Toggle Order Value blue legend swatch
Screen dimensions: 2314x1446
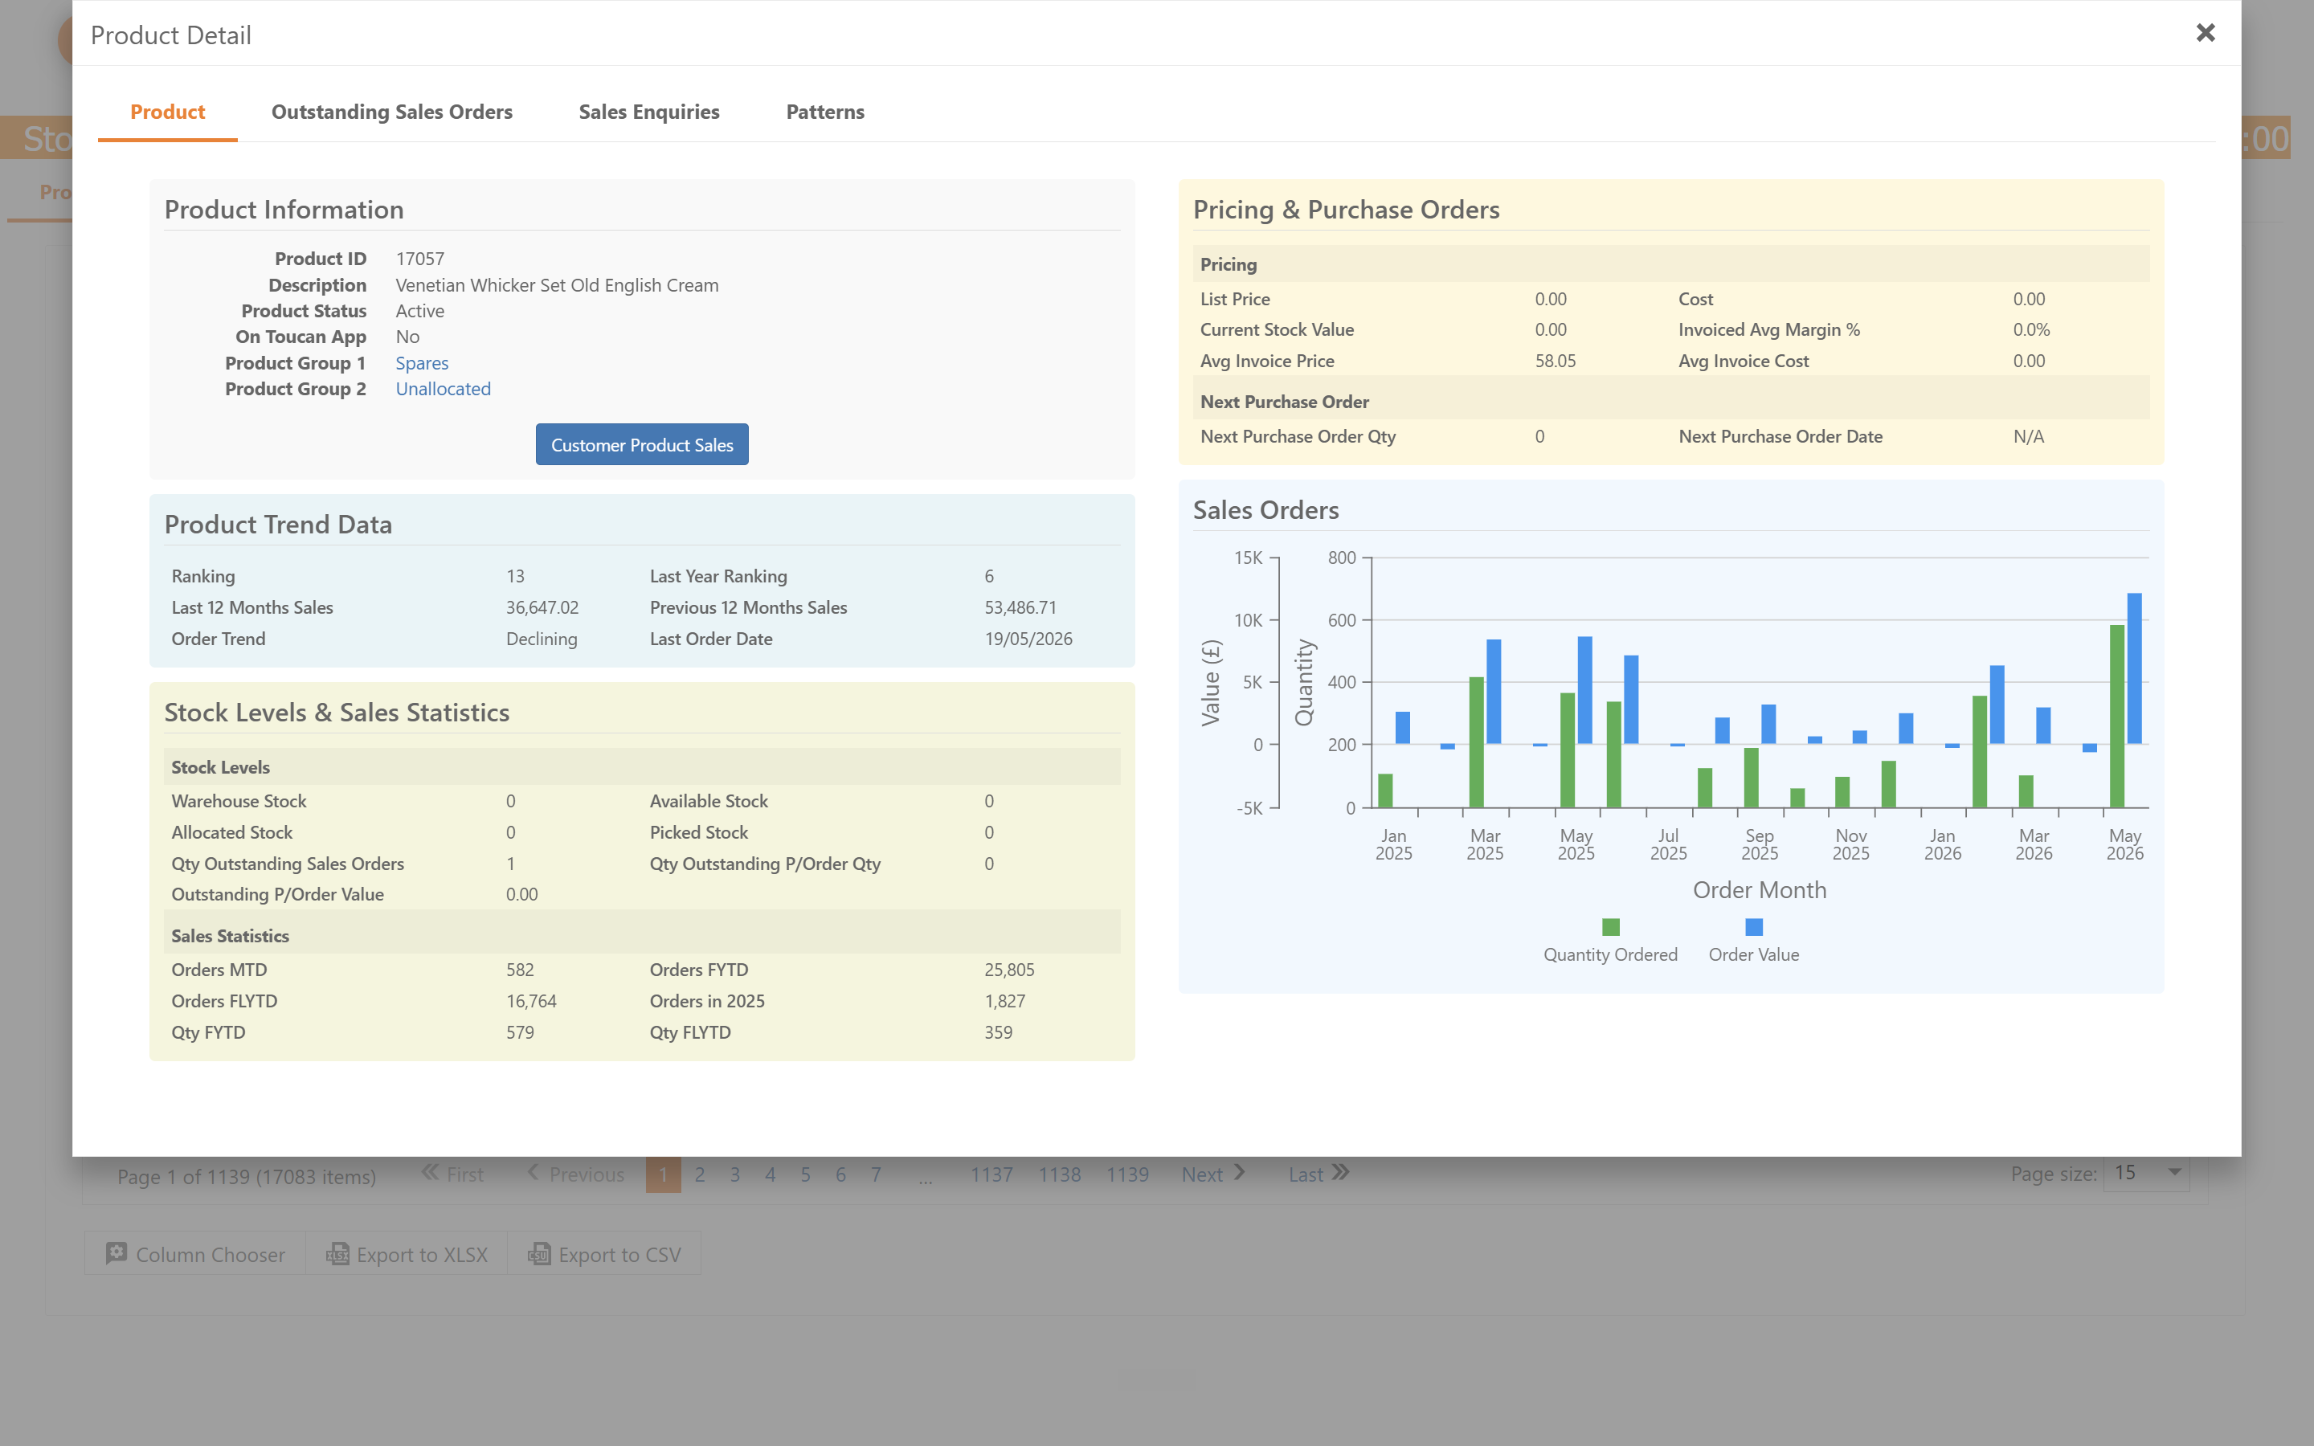click(x=1754, y=927)
